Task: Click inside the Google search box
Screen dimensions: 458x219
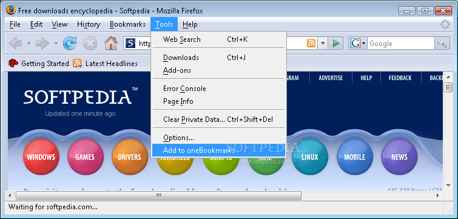Action: (x=400, y=44)
